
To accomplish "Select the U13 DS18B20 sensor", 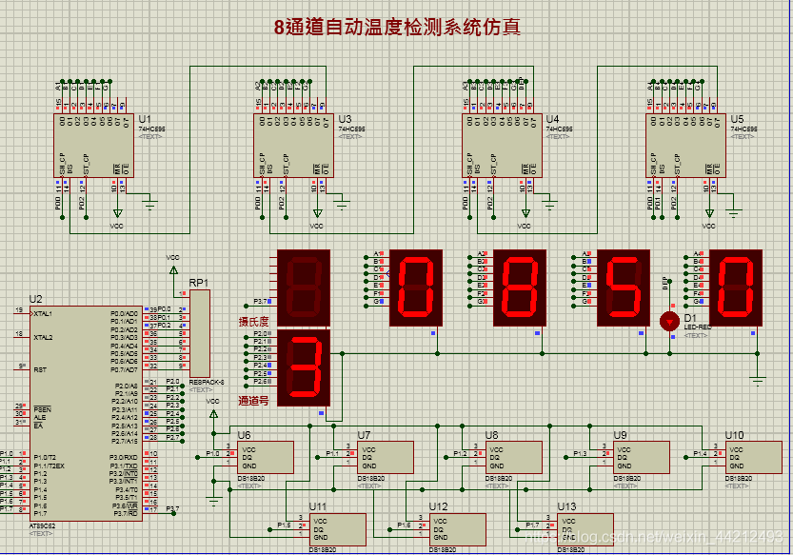I will (x=585, y=529).
